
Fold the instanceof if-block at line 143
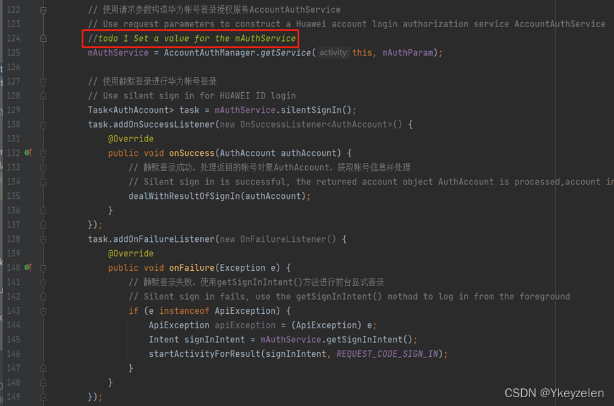[x=44, y=311]
